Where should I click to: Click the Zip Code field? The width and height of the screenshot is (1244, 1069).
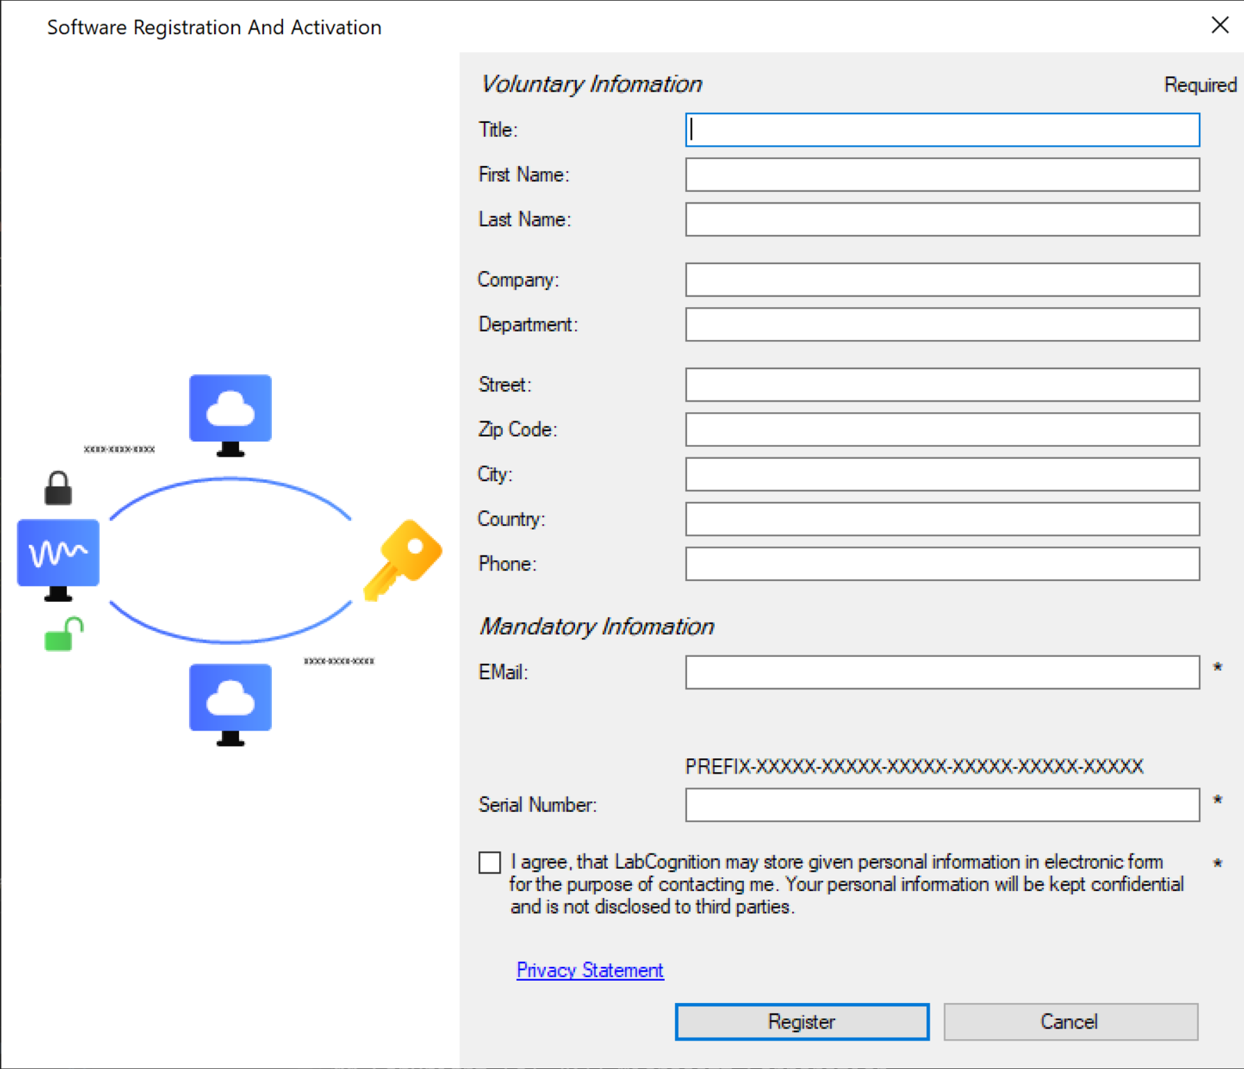(942, 430)
